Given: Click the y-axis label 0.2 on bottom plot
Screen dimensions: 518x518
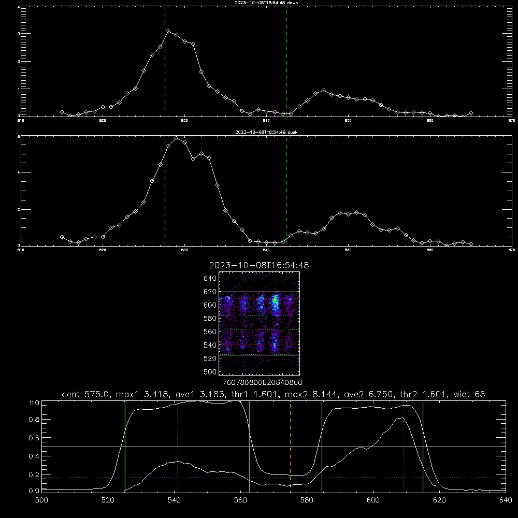Looking at the screenshot, I should pyautogui.click(x=34, y=474).
